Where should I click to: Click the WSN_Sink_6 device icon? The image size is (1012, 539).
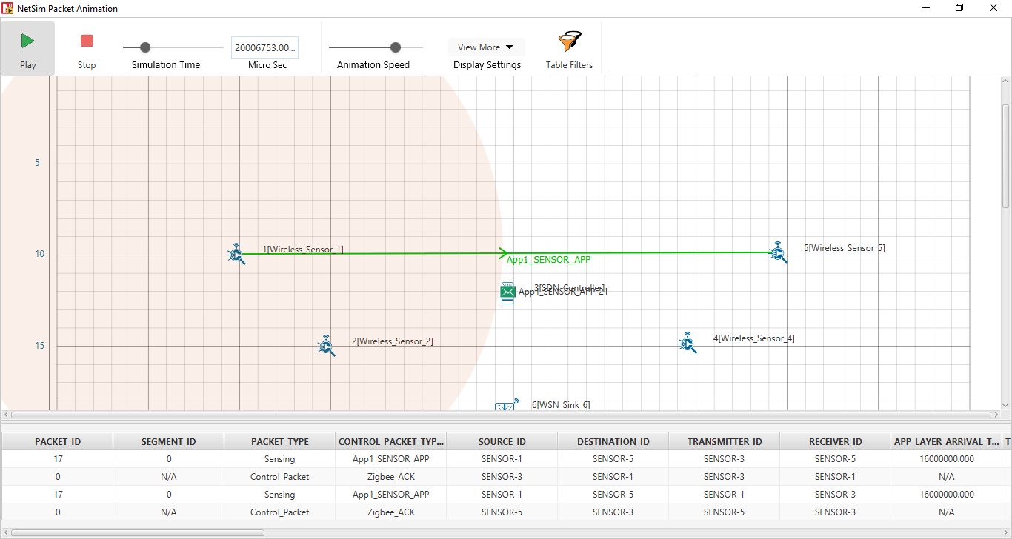coord(507,405)
